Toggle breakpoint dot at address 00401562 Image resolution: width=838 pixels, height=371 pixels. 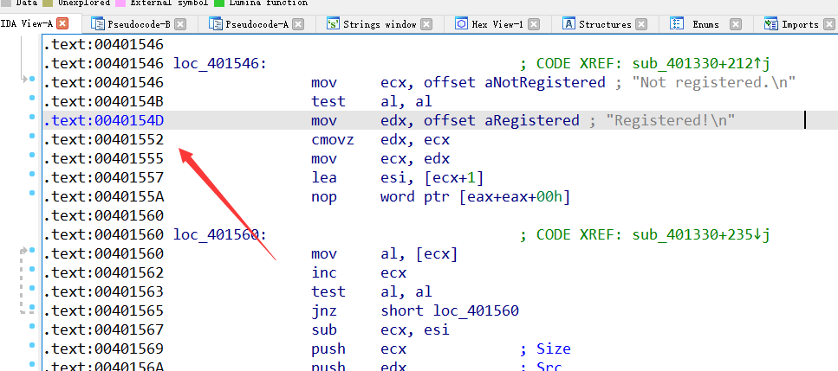click(32, 269)
